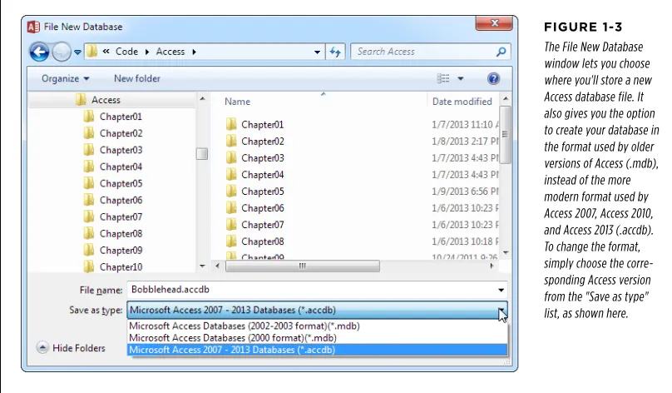This screenshot has width=672, height=393.
Task: Select Chapter09 in the navigation tree
Action: coord(121,251)
